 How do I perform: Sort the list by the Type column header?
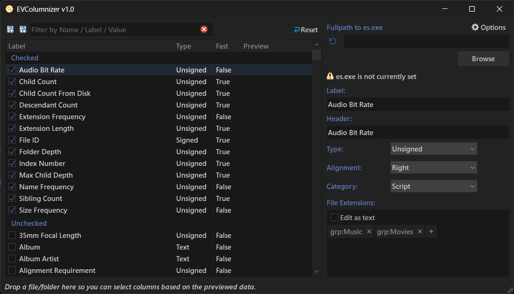click(x=184, y=46)
